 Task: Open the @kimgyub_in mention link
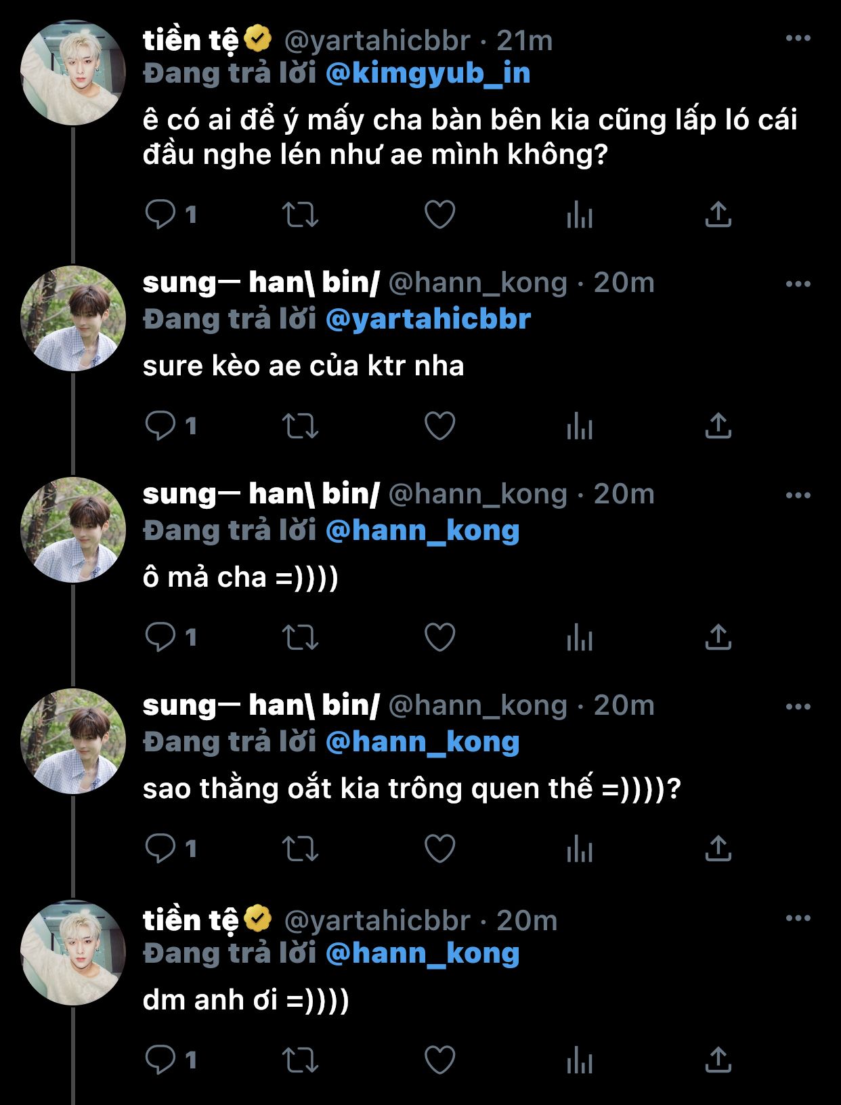coord(428,74)
